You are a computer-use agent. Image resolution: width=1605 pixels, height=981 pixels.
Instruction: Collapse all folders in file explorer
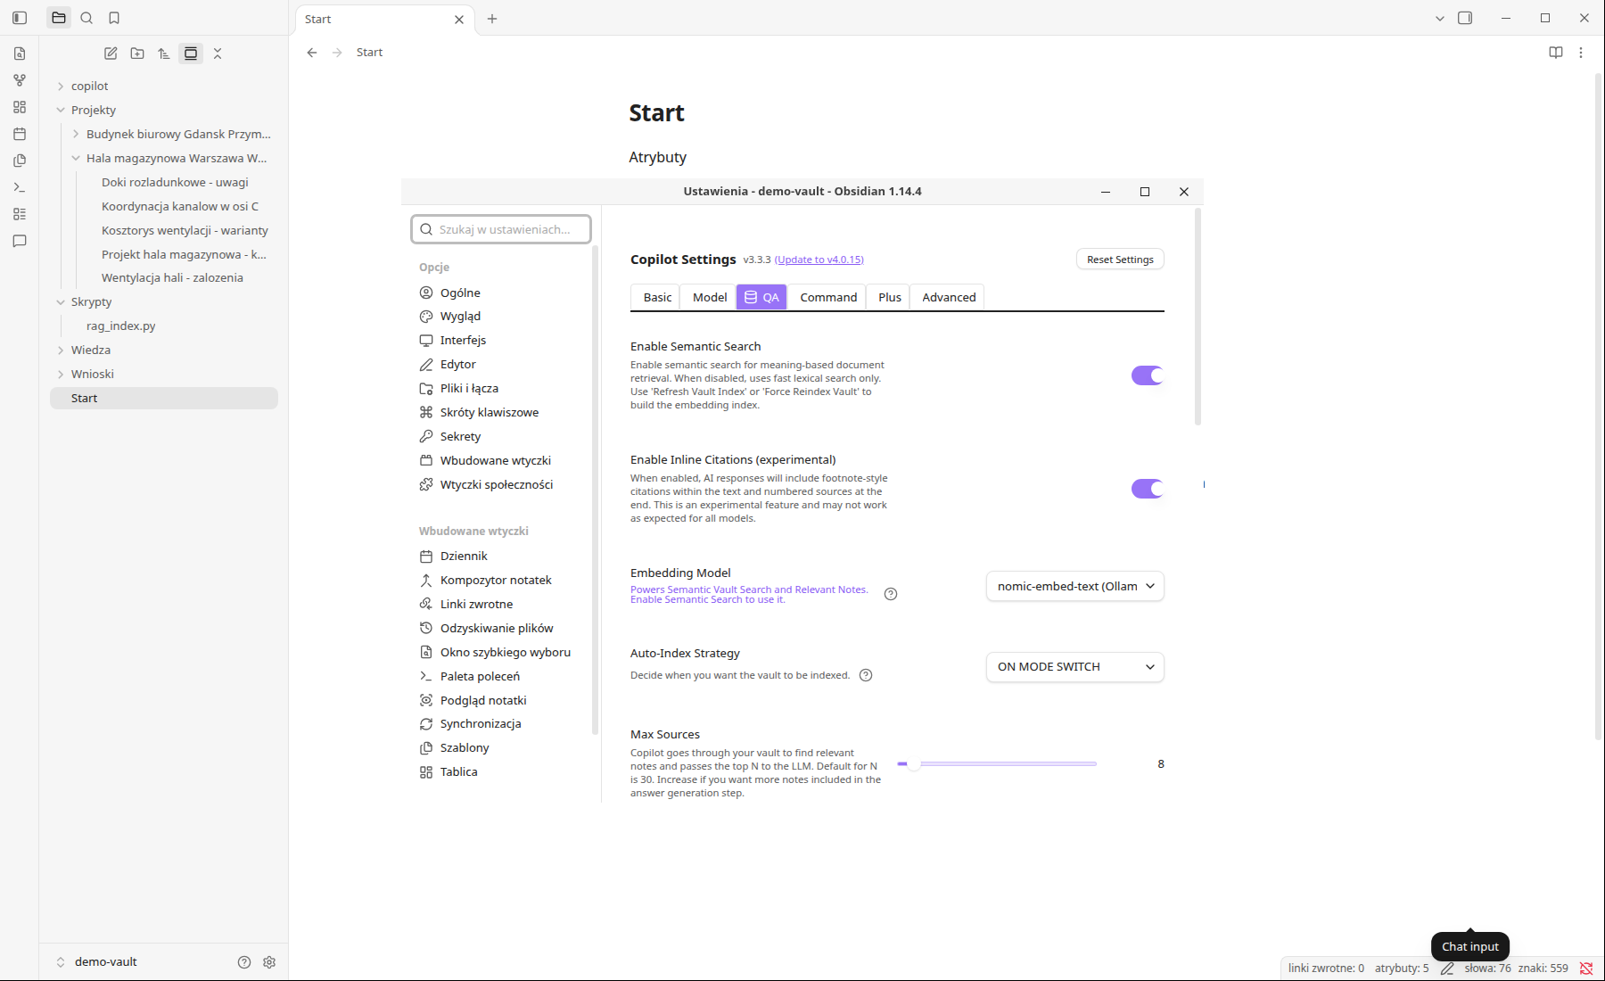click(x=218, y=54)
